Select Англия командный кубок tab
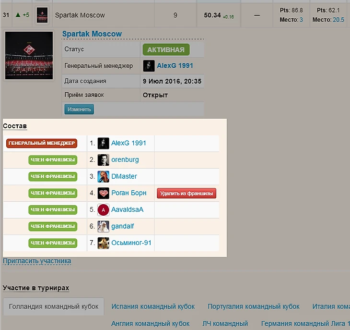The height and width of the screenshot is (330, 350). [150, 323]
